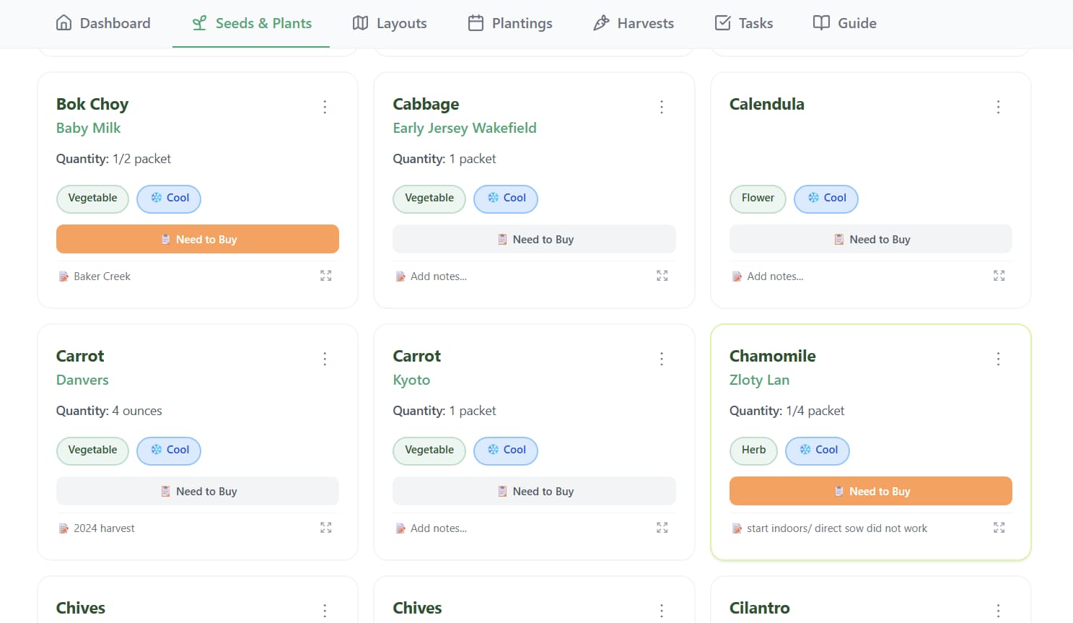Screen dimensions: 1073x623
Task: Expand notes on Cabbage card
Action: [x=662, y=276]
